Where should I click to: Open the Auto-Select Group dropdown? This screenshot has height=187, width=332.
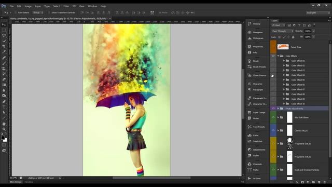coord(38,12)
